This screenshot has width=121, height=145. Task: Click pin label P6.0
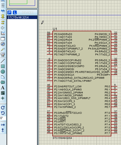click(107, 86)
